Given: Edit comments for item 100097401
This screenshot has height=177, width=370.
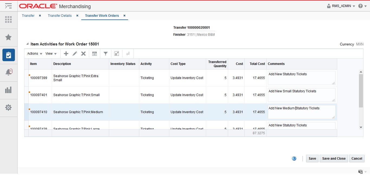Looking at the screenshot, I should tap(301, 95).
